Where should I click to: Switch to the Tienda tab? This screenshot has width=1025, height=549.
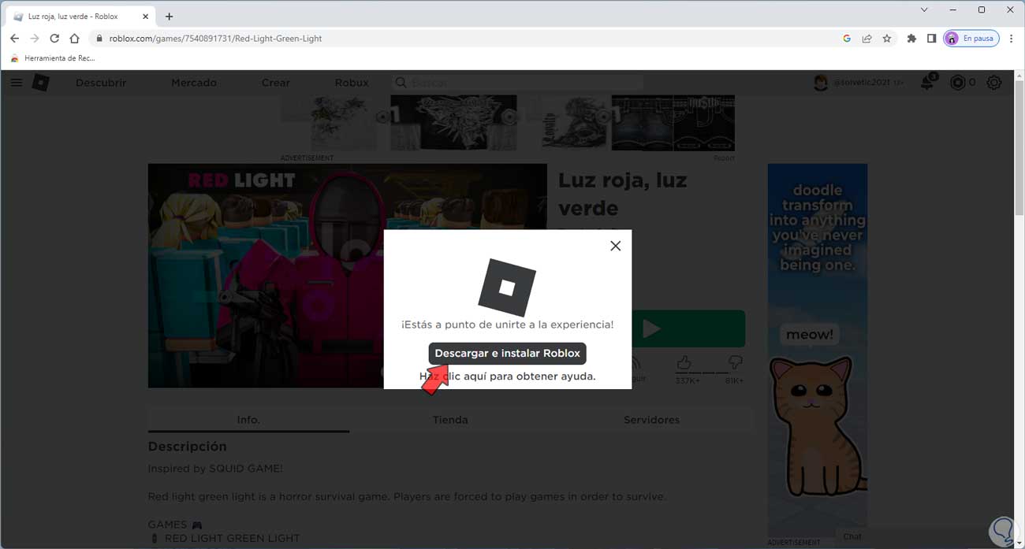450,420
